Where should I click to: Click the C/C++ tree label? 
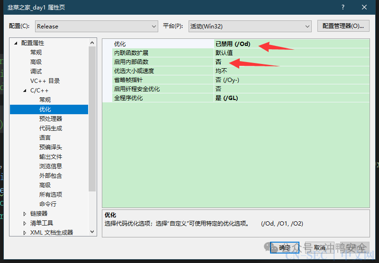tap(39, 91)
